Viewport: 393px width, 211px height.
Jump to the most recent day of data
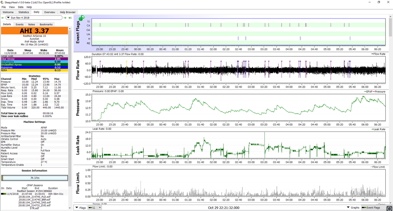[70, 18]
